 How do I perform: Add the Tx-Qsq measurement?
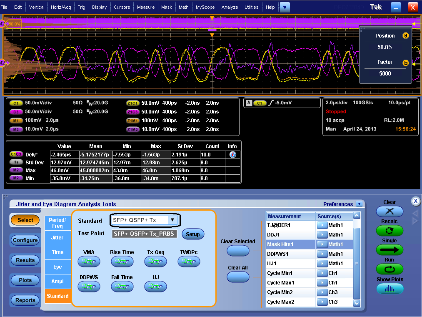tap(155, 261)
